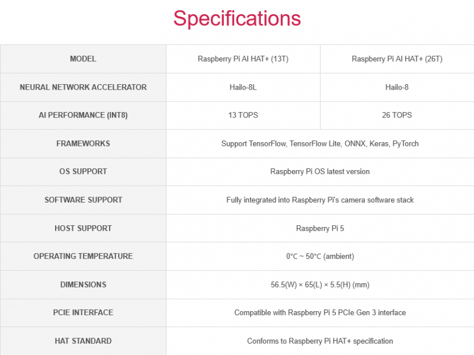Click the OS SUPPORT label
This screenshot has width=474, height=355.
(83, 171)
